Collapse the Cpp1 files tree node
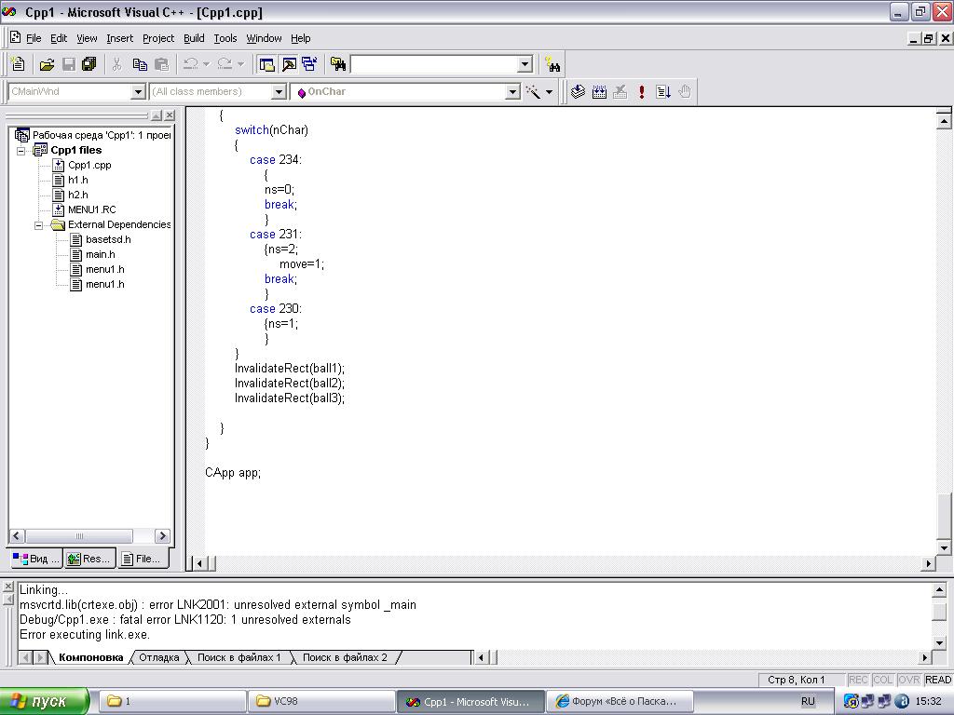The width and height of the screenshot is (954, 715). [21, 150]
